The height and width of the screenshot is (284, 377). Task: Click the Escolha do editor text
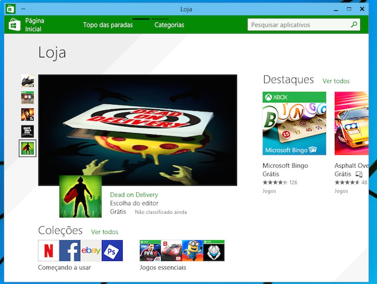(134, 203)
